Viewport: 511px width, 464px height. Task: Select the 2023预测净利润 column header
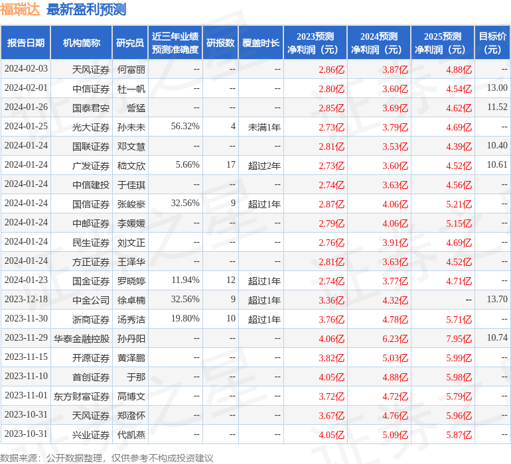pos(315,42)
